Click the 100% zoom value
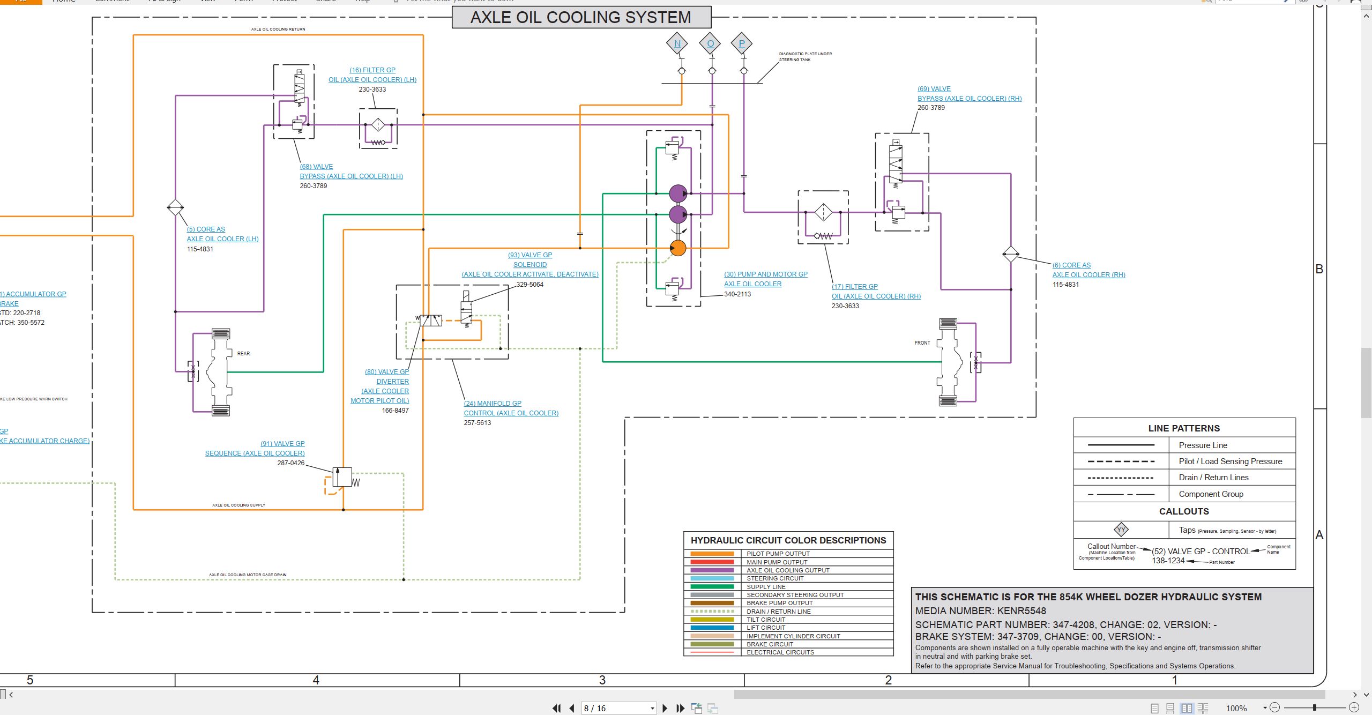Screen dimensions: 1372x715 1236,708
